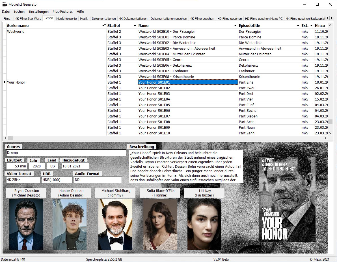This screenshot has width=337, height=262.
Task: Open the Name column filter dropdown
Action: 235,26
